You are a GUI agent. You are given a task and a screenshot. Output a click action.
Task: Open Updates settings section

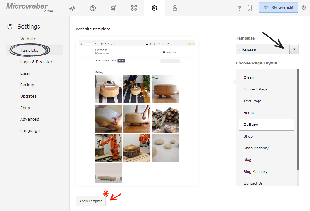[28, 96]
